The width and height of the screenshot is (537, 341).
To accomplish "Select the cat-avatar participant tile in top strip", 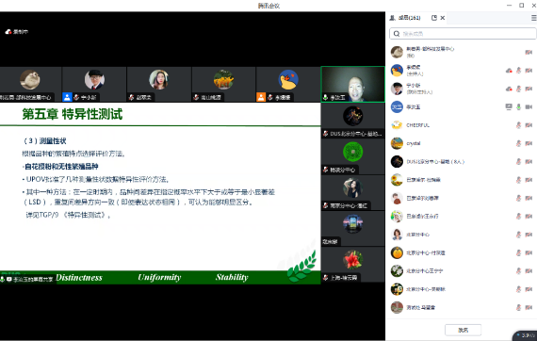I will (x=30, y=84).
